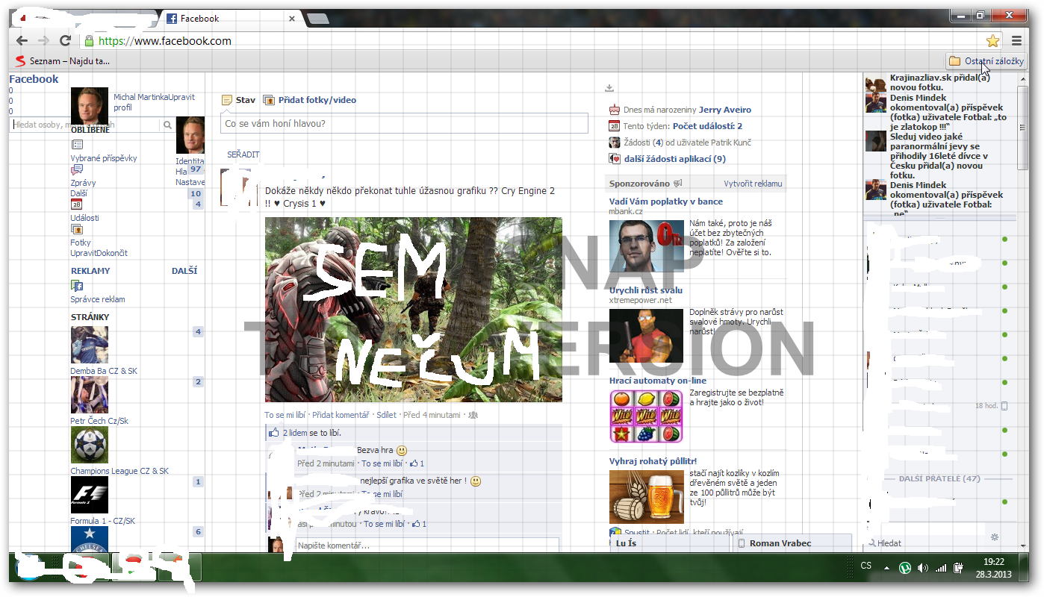
Task: Expand DALŠÍ next to REKLAMY heading
Action: click(x=184, y=271)
